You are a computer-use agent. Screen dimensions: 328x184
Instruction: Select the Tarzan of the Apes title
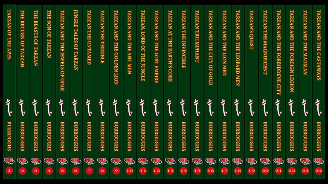point(9,40)
